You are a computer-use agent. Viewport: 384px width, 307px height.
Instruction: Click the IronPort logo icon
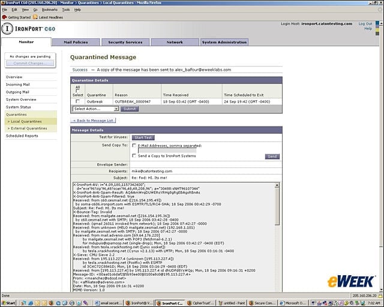(7, 29)
